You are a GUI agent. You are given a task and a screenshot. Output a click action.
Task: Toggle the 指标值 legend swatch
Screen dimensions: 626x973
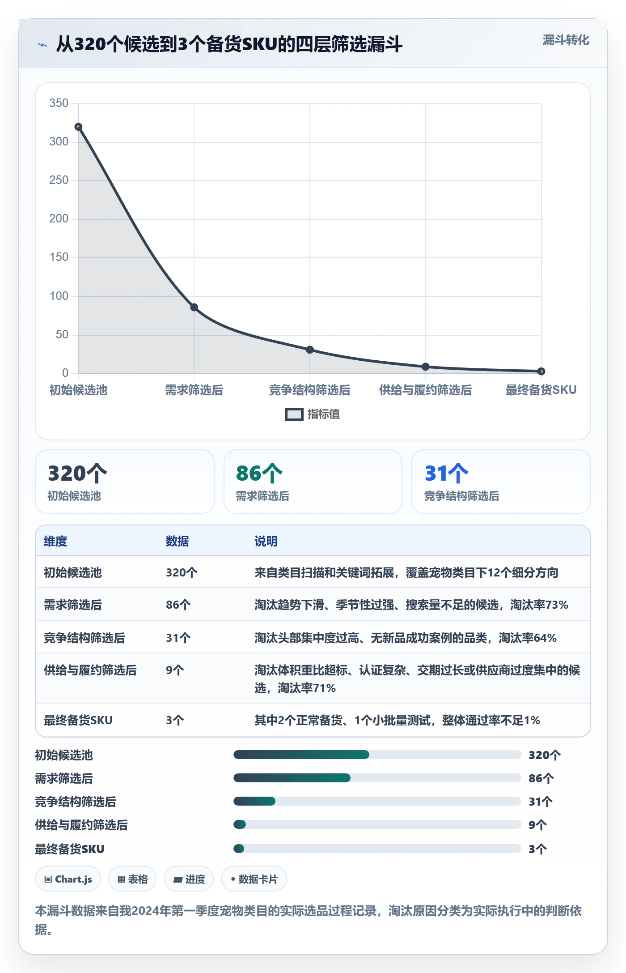[294, 414]
